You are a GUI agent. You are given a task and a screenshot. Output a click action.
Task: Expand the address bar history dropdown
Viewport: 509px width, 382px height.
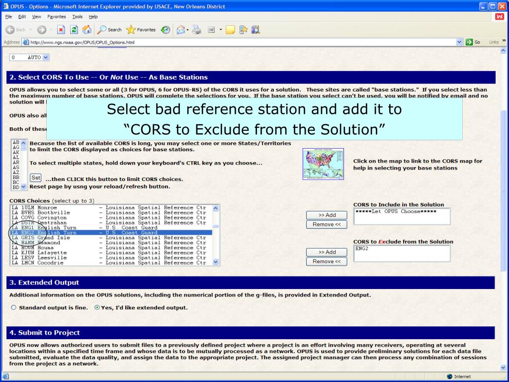(x=459, y=42)
